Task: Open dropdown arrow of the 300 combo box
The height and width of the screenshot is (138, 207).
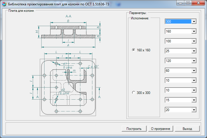Action: tap(194, 21)
